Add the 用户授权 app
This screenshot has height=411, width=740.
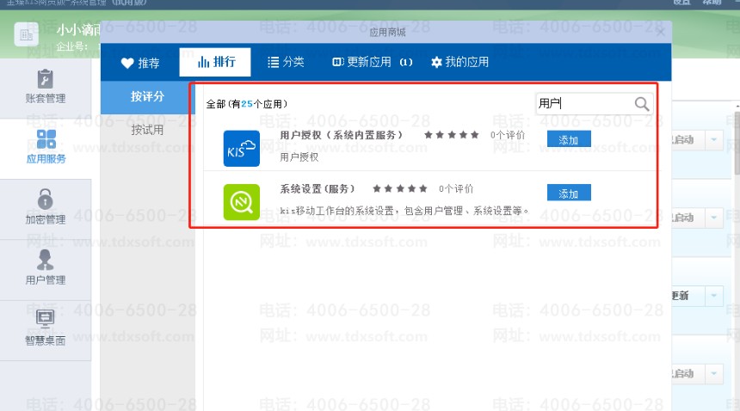pyautogui.click(x=569, y=139)
